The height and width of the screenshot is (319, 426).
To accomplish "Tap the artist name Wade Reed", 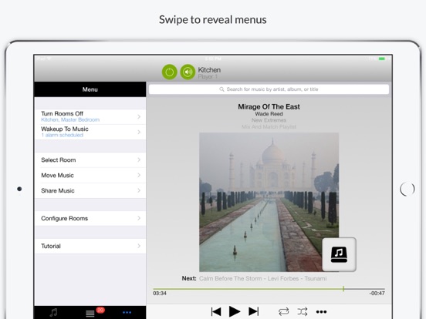I will point(269,114).
